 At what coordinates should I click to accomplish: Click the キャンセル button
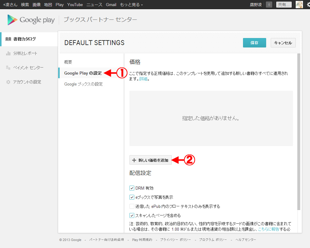coord(283,43)
